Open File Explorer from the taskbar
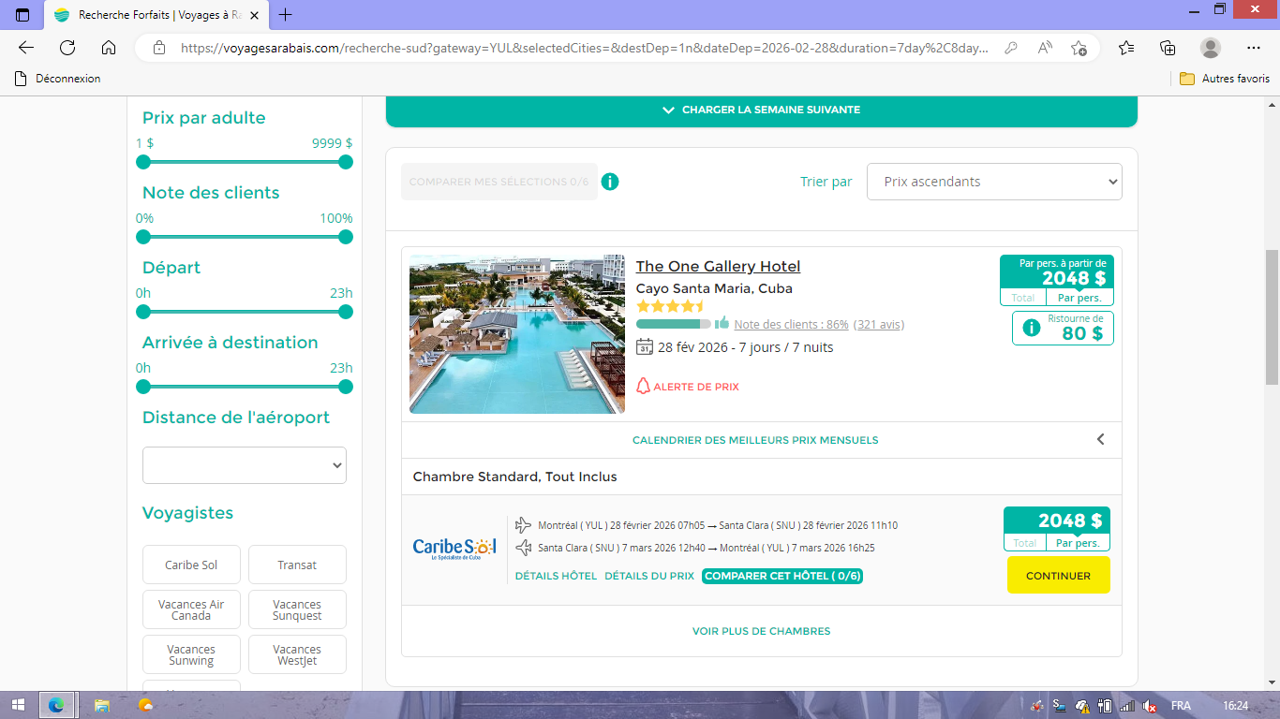Image resolution: width=1280 pixels, height=719 pixels. [x=101, y=705]
